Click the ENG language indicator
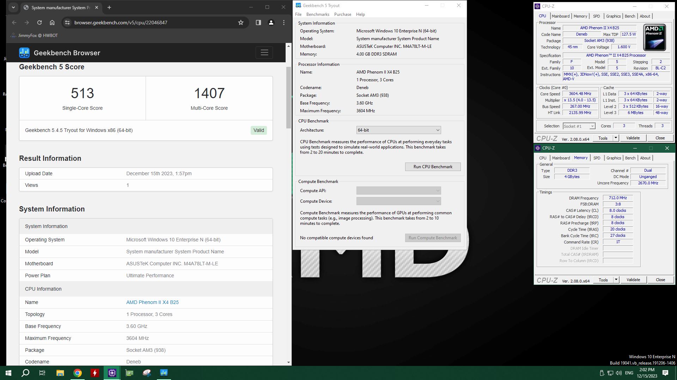The image size is (677, 380). (x=629, y=373)
